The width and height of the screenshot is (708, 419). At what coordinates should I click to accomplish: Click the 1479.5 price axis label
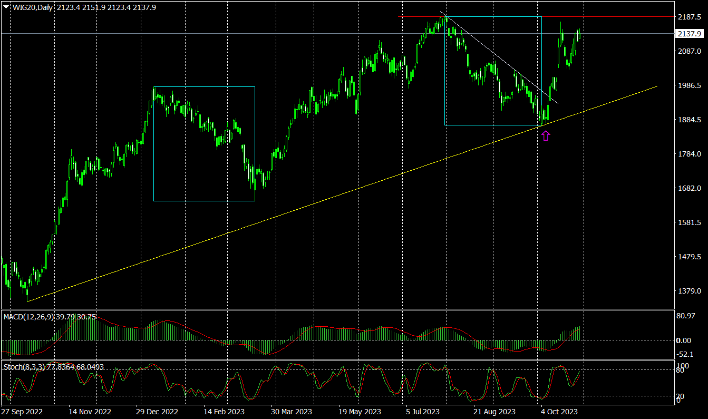coord(689,257)
